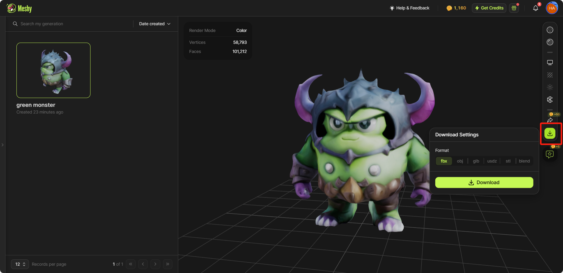This screenshot has width=563, height=273.
Task: Select the green monster thumbnail
Action: [53, 70]
